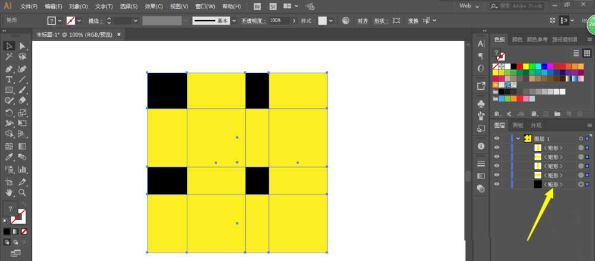Pick the Zoom tool in toolbox
The image size is (595, 261).
pos(22,193)
